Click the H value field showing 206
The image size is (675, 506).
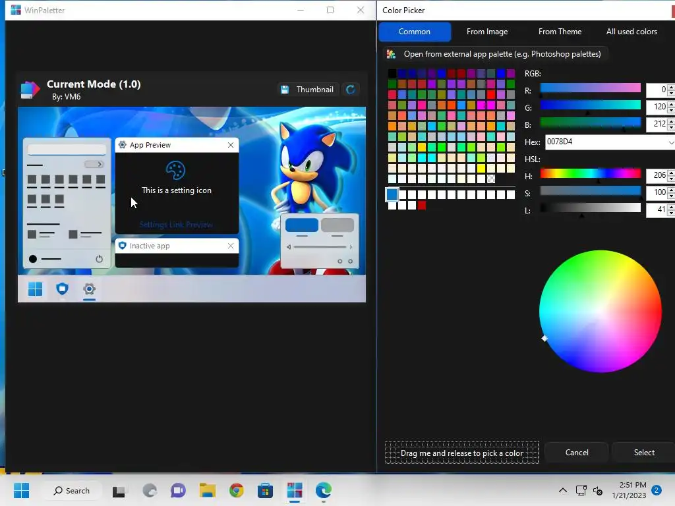[657, 175]
